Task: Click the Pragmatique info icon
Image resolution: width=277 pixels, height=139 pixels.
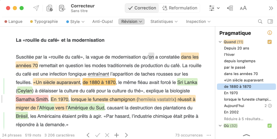Action: click(x=270, y=33)
